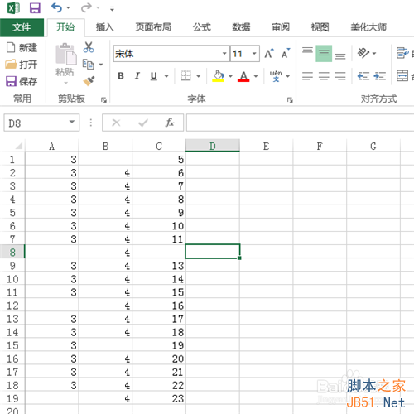Click the cell containing 23
Image resolution: width=414 pixels, height=414 pixels.
click(159, 398)
